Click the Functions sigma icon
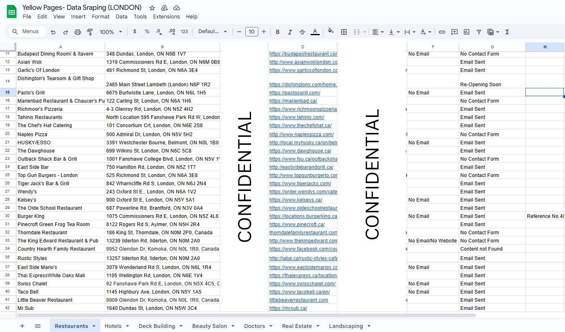Viewport: 565px width, 332px height. (x=507, y=32)
